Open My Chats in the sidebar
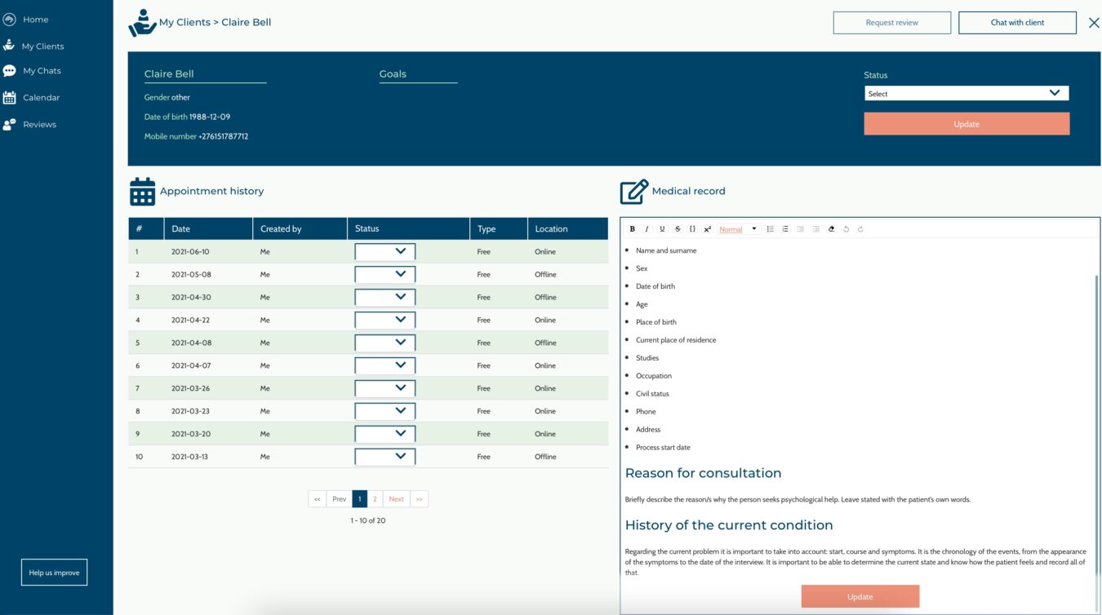Viewport: 1102px width, 615px height. [42, 71]
